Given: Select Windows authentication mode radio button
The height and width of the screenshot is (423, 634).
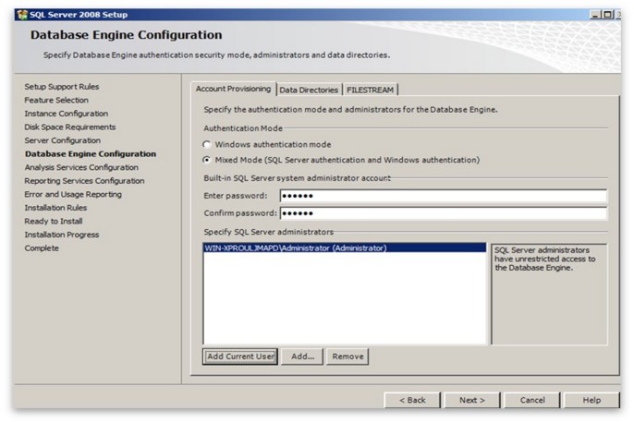Looking at the screenshot, I should pyautogui.click(x=207, y=144).
